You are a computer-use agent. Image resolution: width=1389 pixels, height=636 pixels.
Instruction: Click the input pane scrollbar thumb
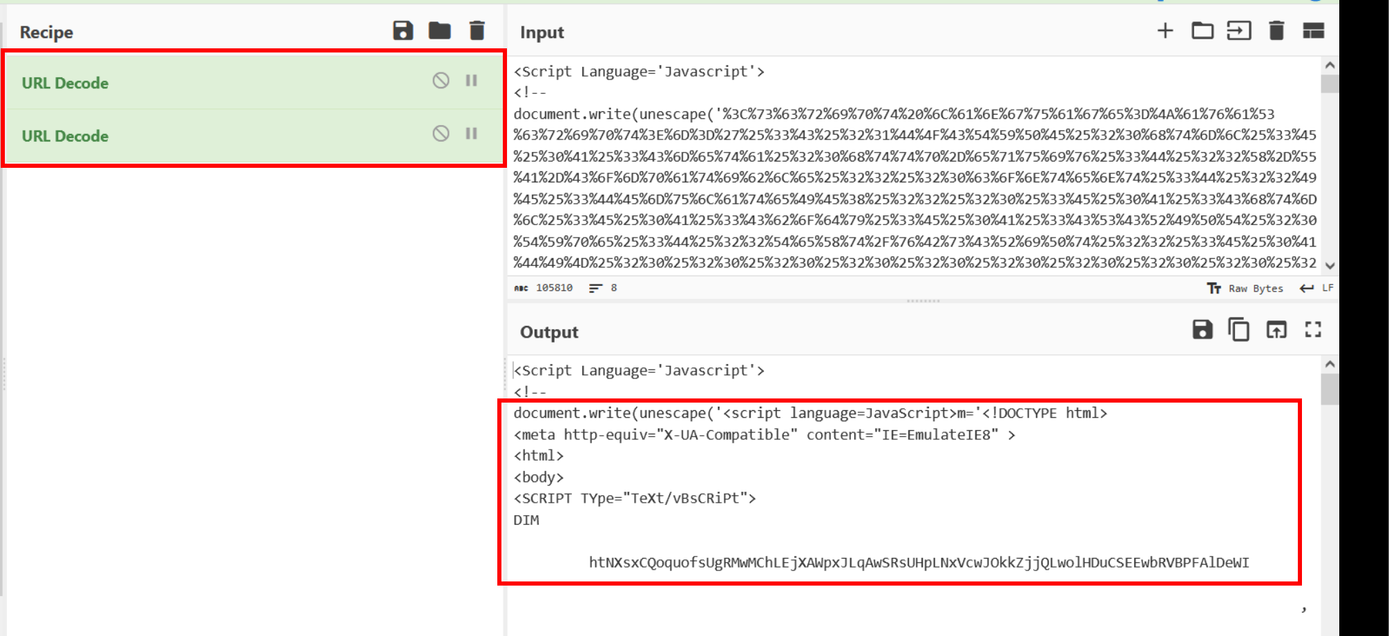(1330, 84)
